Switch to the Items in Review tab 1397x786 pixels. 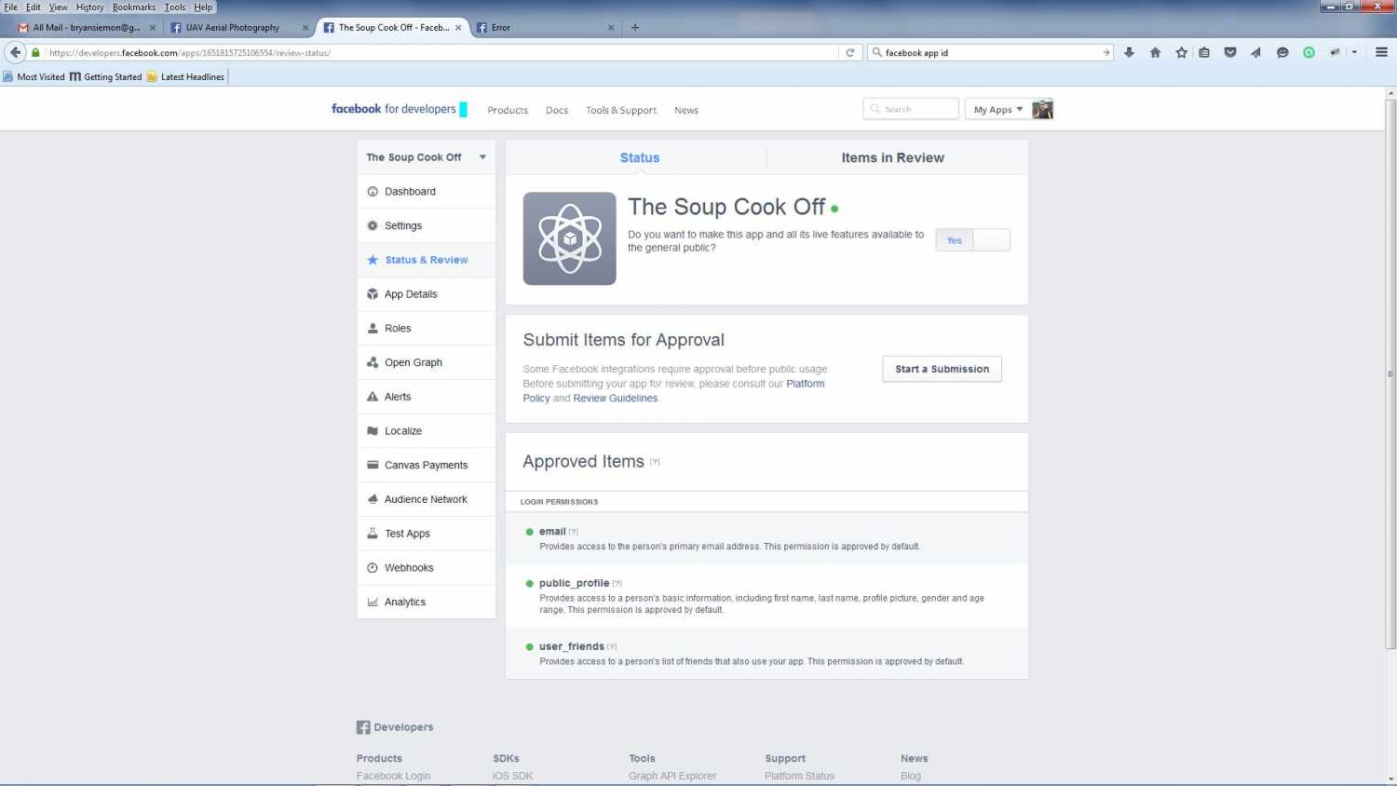click(x=892, y=158)
